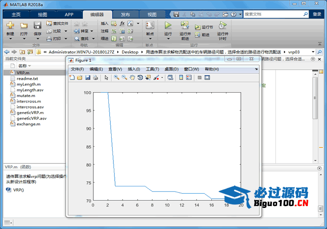Click the Sign In link
The height and width of the screenshot is (229, 327).
(317, 14)
